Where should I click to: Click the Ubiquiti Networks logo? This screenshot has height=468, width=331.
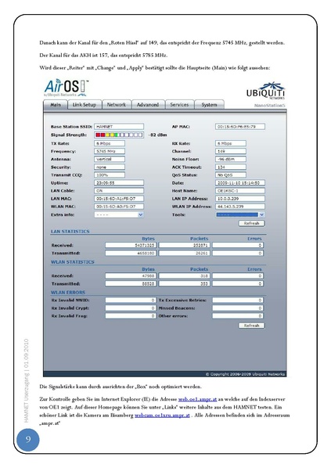point(265,91)
